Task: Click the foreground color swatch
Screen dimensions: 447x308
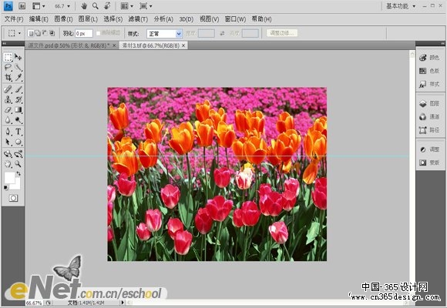Action: [x=9, y=178]
